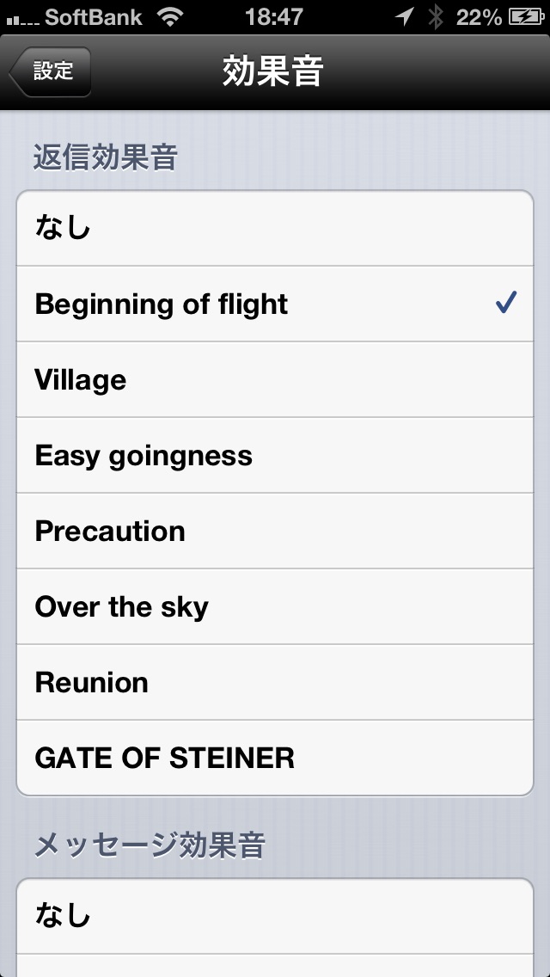Tap the battery icon in status bar

pos(527,17)
